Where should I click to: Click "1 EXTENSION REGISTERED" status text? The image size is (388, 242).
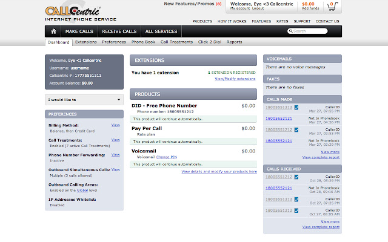[232, 73]
